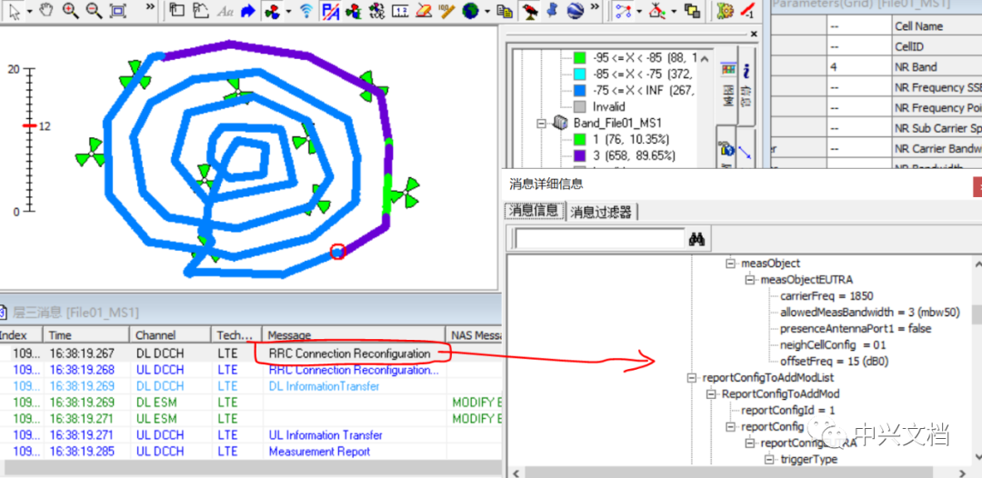Click the blue pushpin icon
The image size is (982, 478).
(x=553, y=11)
